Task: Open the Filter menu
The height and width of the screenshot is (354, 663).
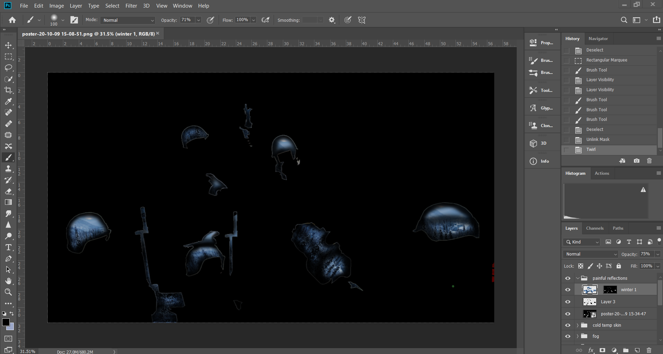Action: (131, 6)
